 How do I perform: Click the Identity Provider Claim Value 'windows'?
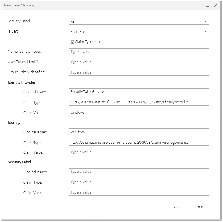pos(139,113)
